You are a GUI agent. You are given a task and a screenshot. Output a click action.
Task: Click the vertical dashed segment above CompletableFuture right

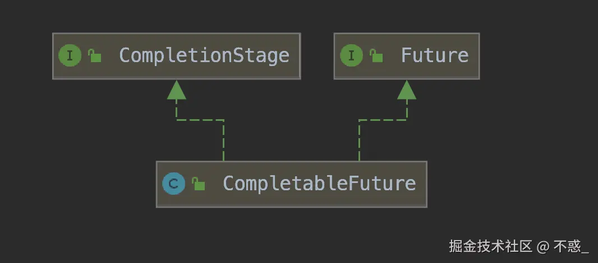pos(359,141)
